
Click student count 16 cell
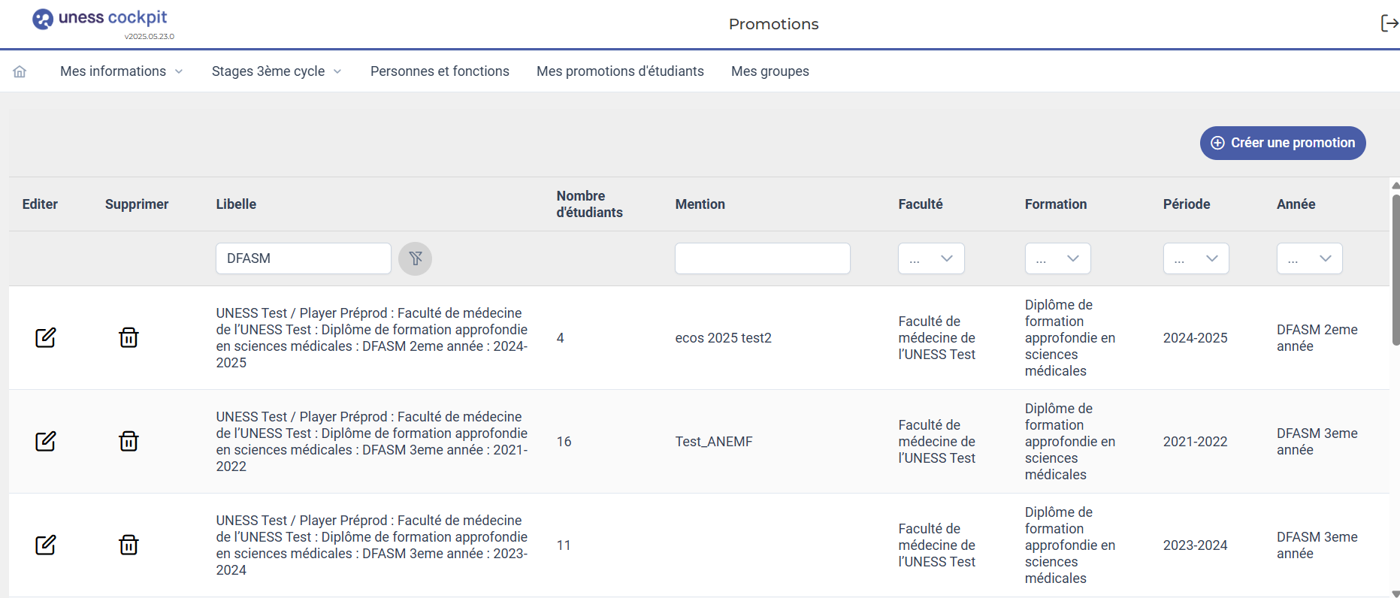564,442
